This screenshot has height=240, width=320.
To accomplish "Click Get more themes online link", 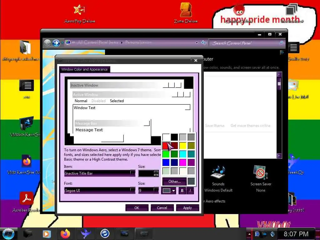I will [x=250, y=126].
